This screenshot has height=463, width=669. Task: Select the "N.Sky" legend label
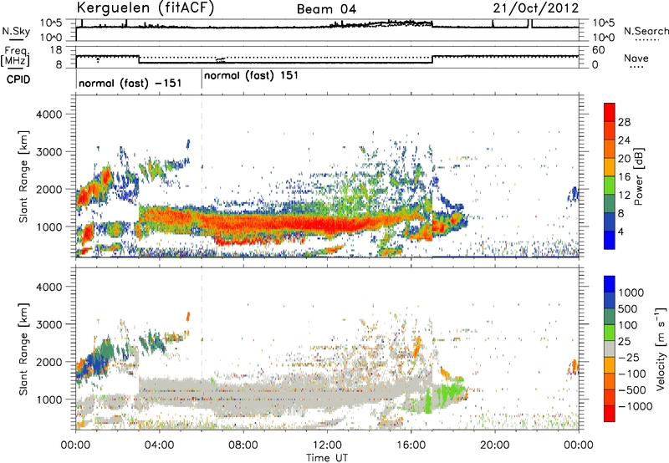[16, 32]
